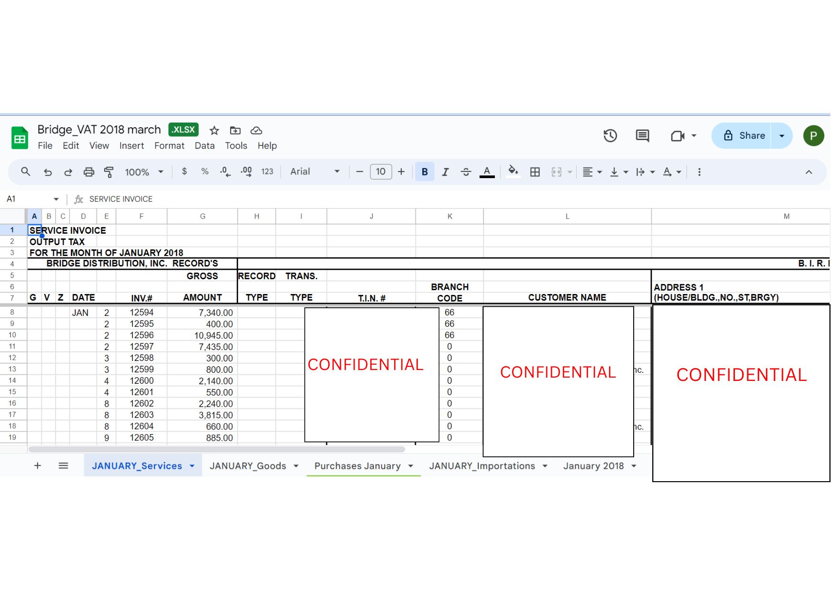This screenshot has width=831, height=589.
Task: Toggle italic formatting
Action: pos(445,172)
